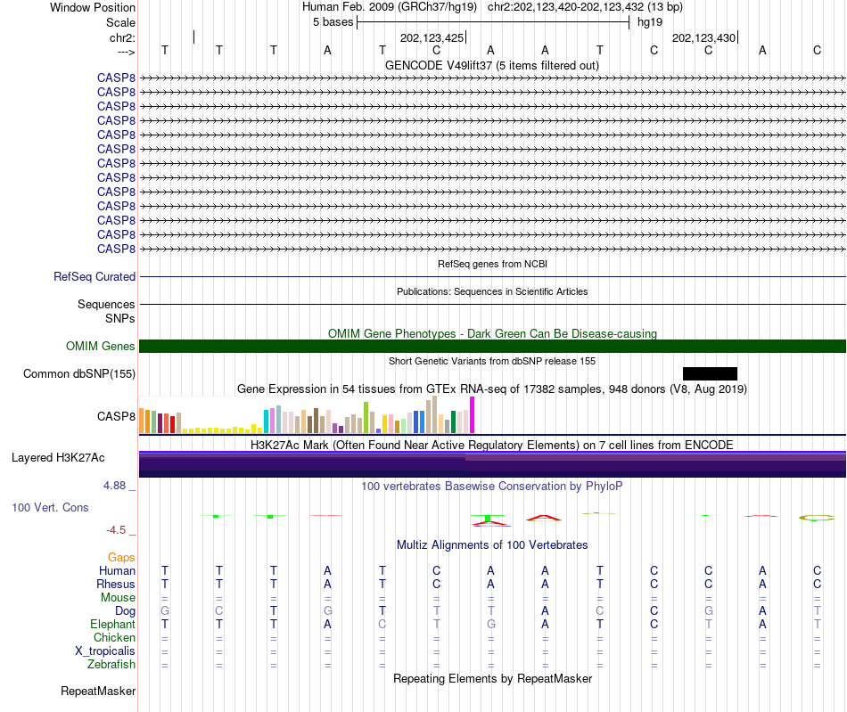Select the Zebrafish alignment row label

coord(111,664)
